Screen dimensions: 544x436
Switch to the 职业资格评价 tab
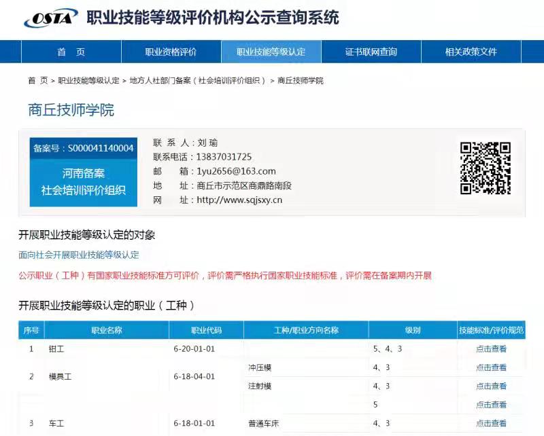[x=171, y=52]
